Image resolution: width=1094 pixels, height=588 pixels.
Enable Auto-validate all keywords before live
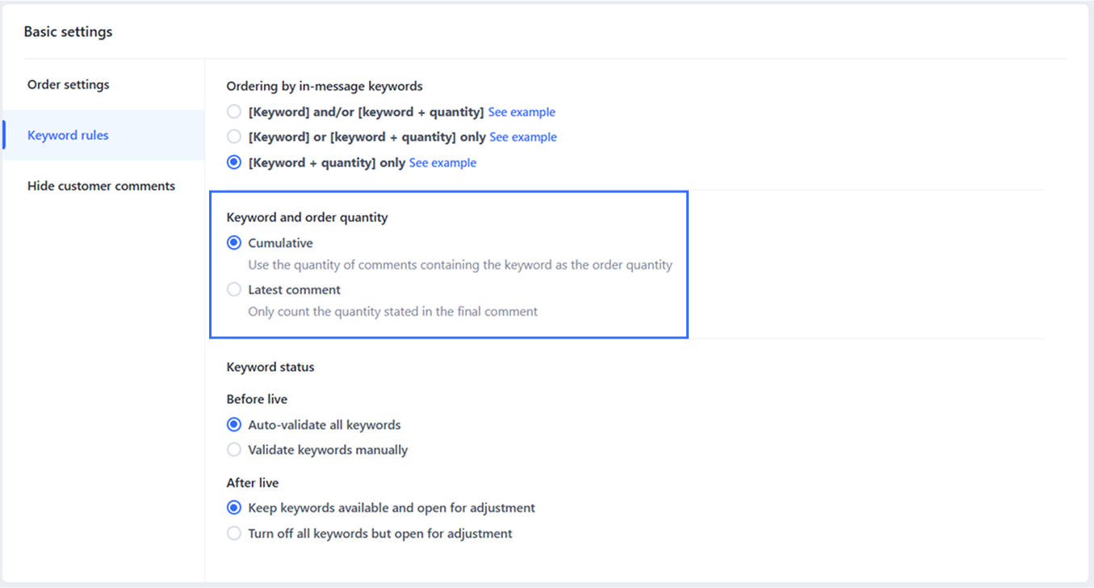coord(234,425)
